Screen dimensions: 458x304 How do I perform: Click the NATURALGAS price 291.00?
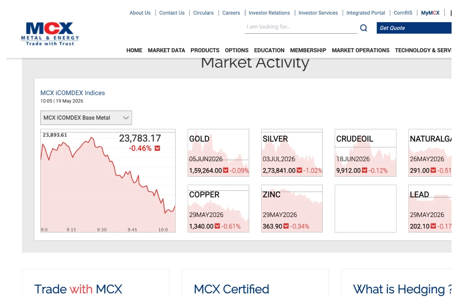[x=420, y=171]
